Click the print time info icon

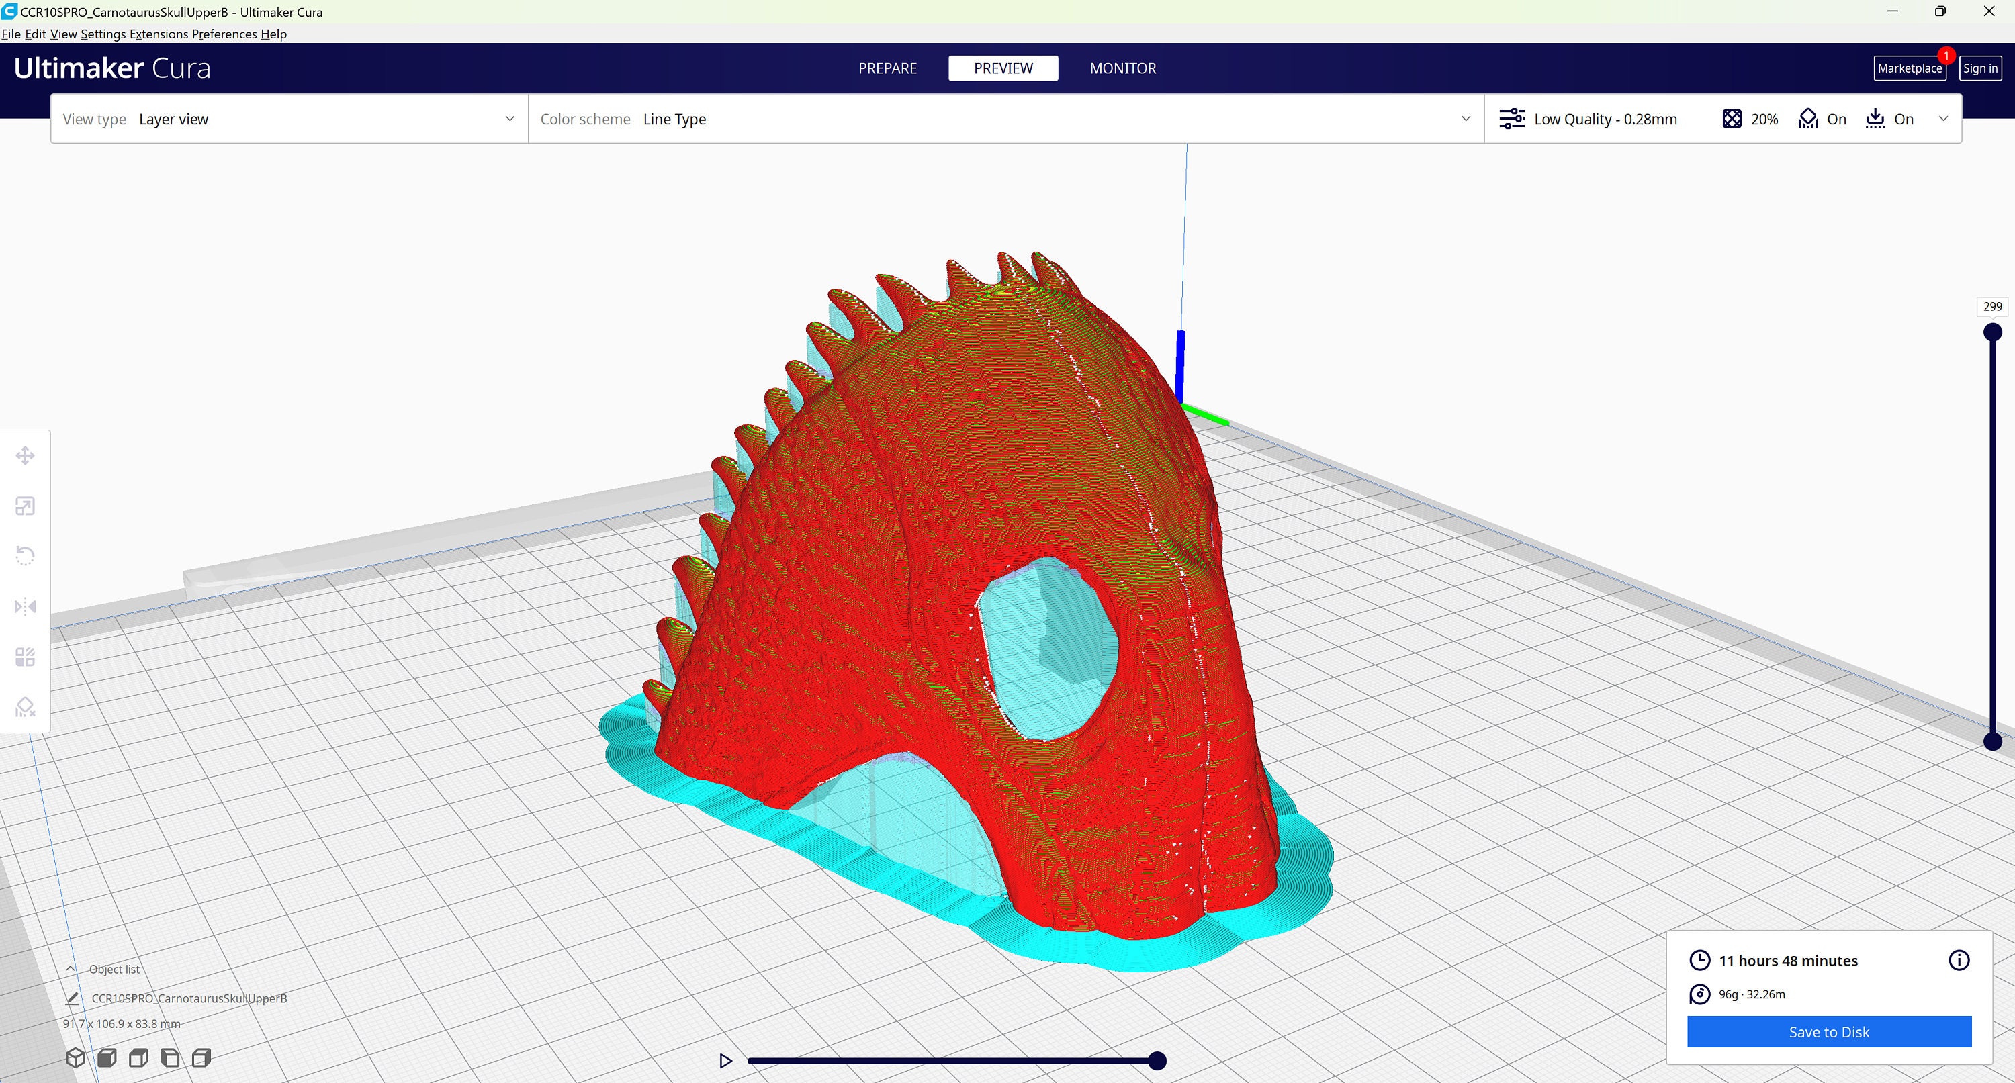1959,960
